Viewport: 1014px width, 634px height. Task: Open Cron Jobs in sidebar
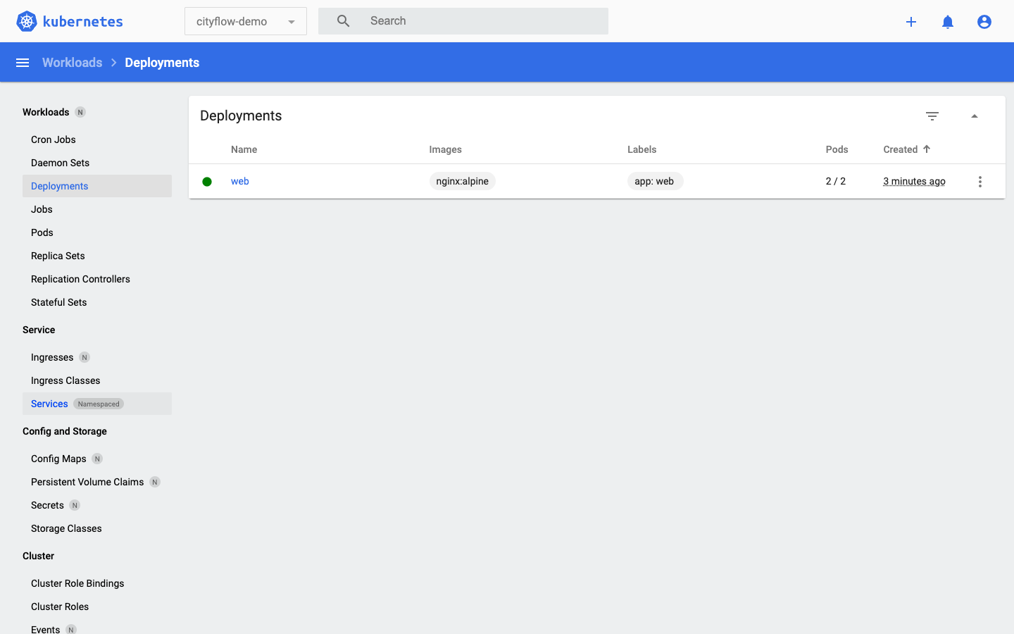point(97,139)
